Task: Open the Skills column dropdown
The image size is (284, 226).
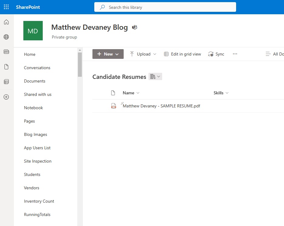Action: coord(221,93)
